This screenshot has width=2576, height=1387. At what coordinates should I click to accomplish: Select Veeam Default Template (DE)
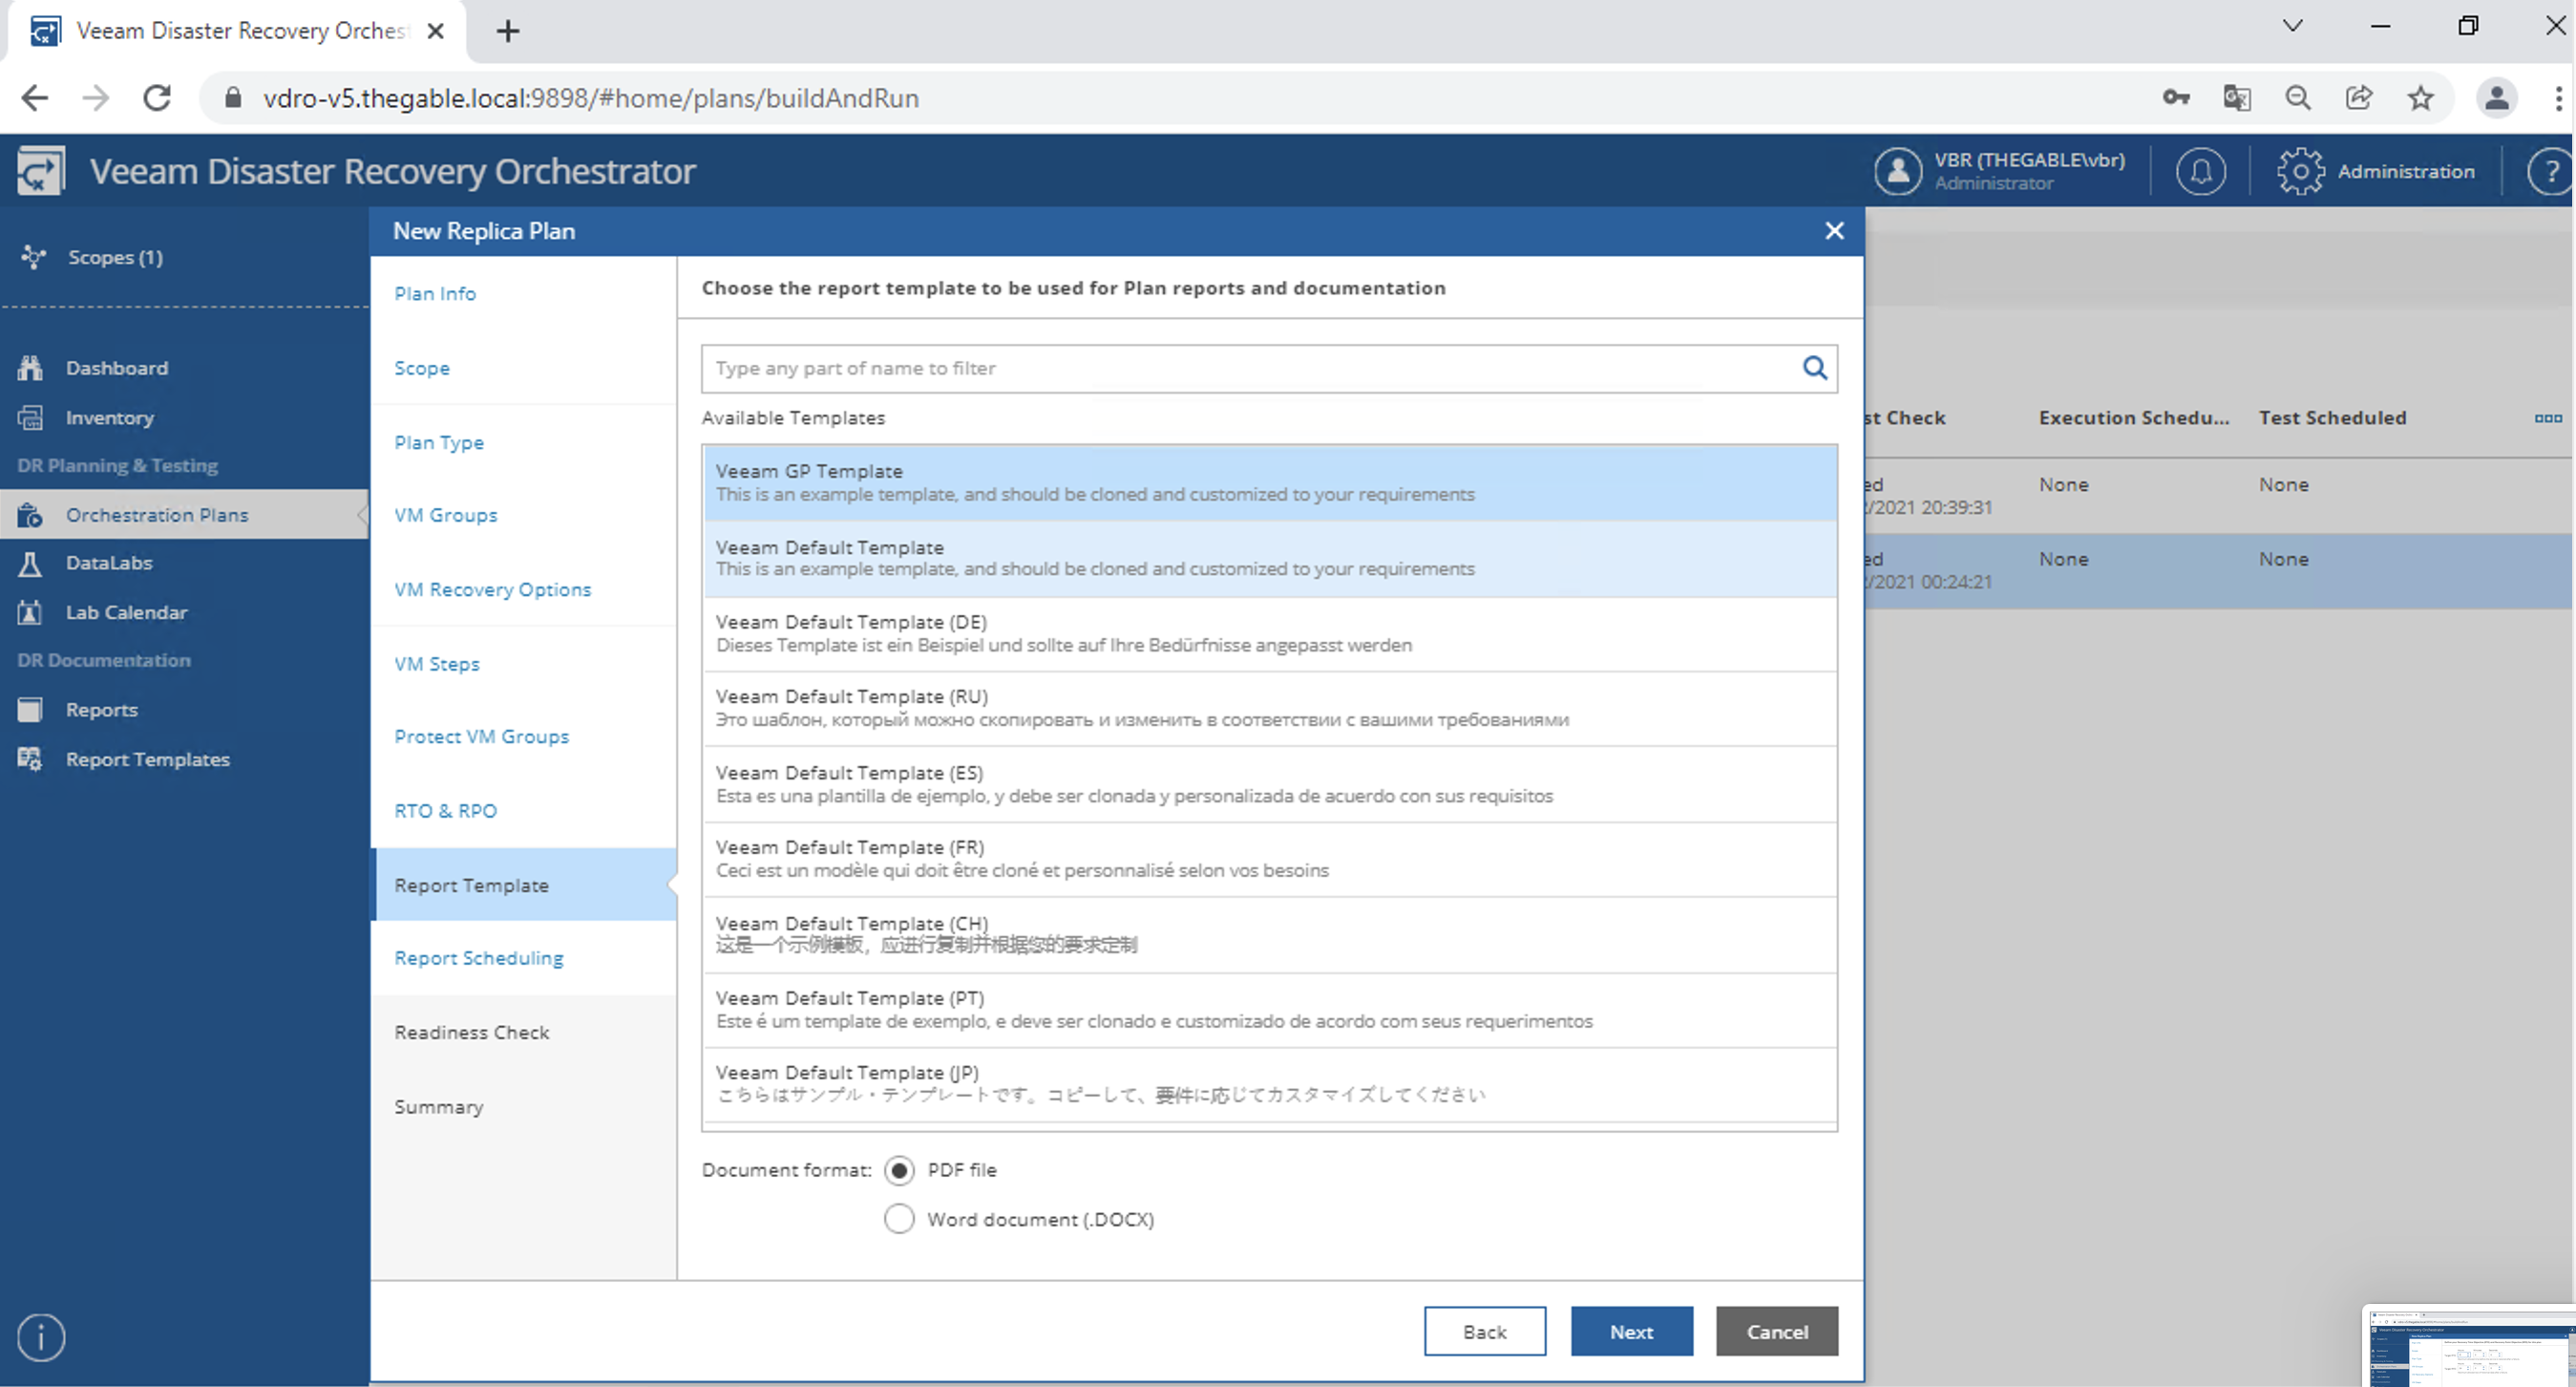(x=1270, y=633)
